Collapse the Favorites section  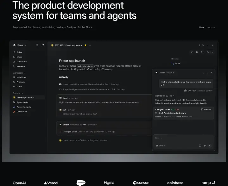pos(18,93)
